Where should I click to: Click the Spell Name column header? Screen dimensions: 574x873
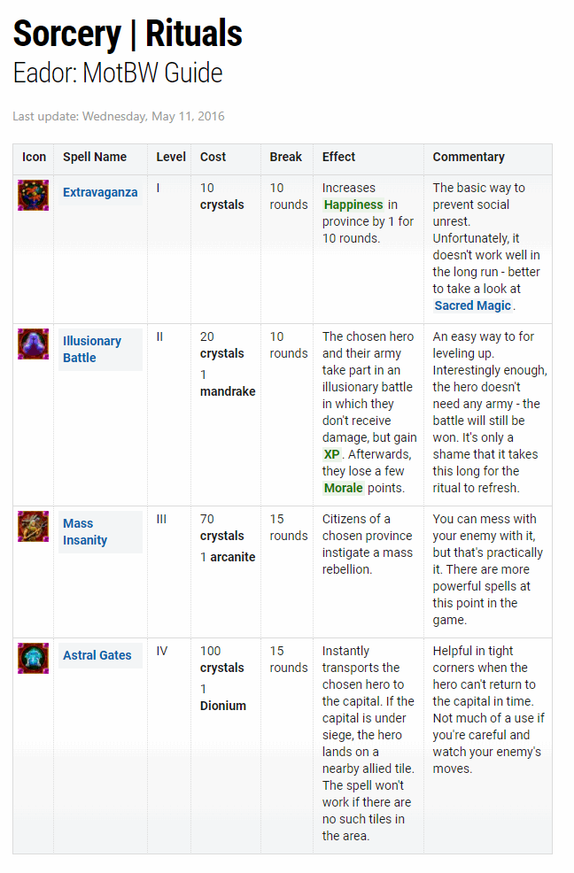95,157
